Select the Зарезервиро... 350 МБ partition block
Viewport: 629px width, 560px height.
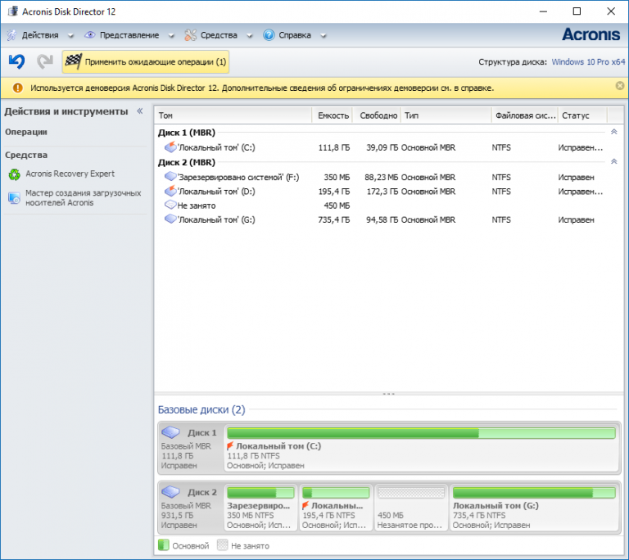click(x=260, y=508)
